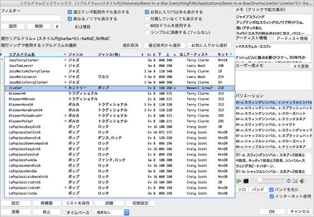Image resolution: width=314 pixels, height=217 pixels.
Task: Click the セット column header
Action: pos(223,54)
